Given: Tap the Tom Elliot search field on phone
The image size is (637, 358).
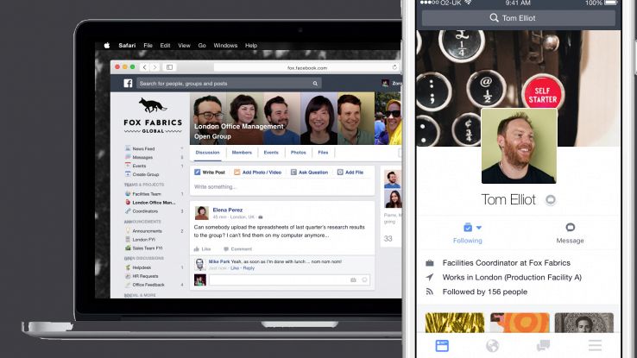Looking at the screenshot, I should pos(519,18).
